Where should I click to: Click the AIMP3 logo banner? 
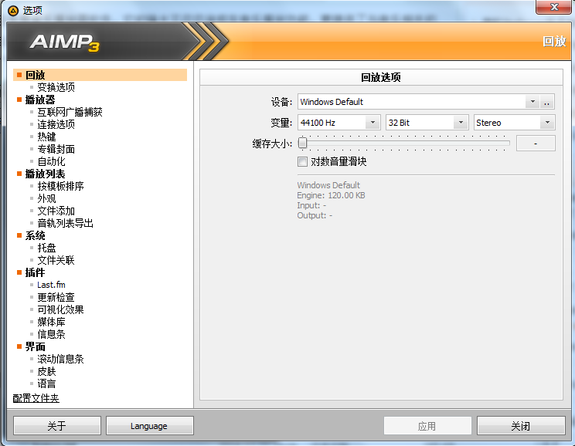[x=65, y=42]
